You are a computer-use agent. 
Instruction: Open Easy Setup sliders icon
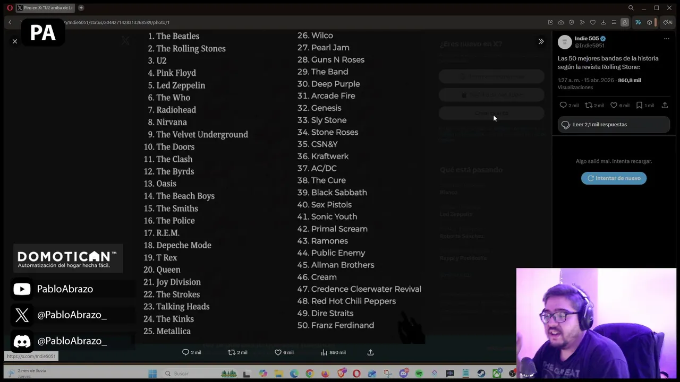pyautogui.click(x=614, y=22)
